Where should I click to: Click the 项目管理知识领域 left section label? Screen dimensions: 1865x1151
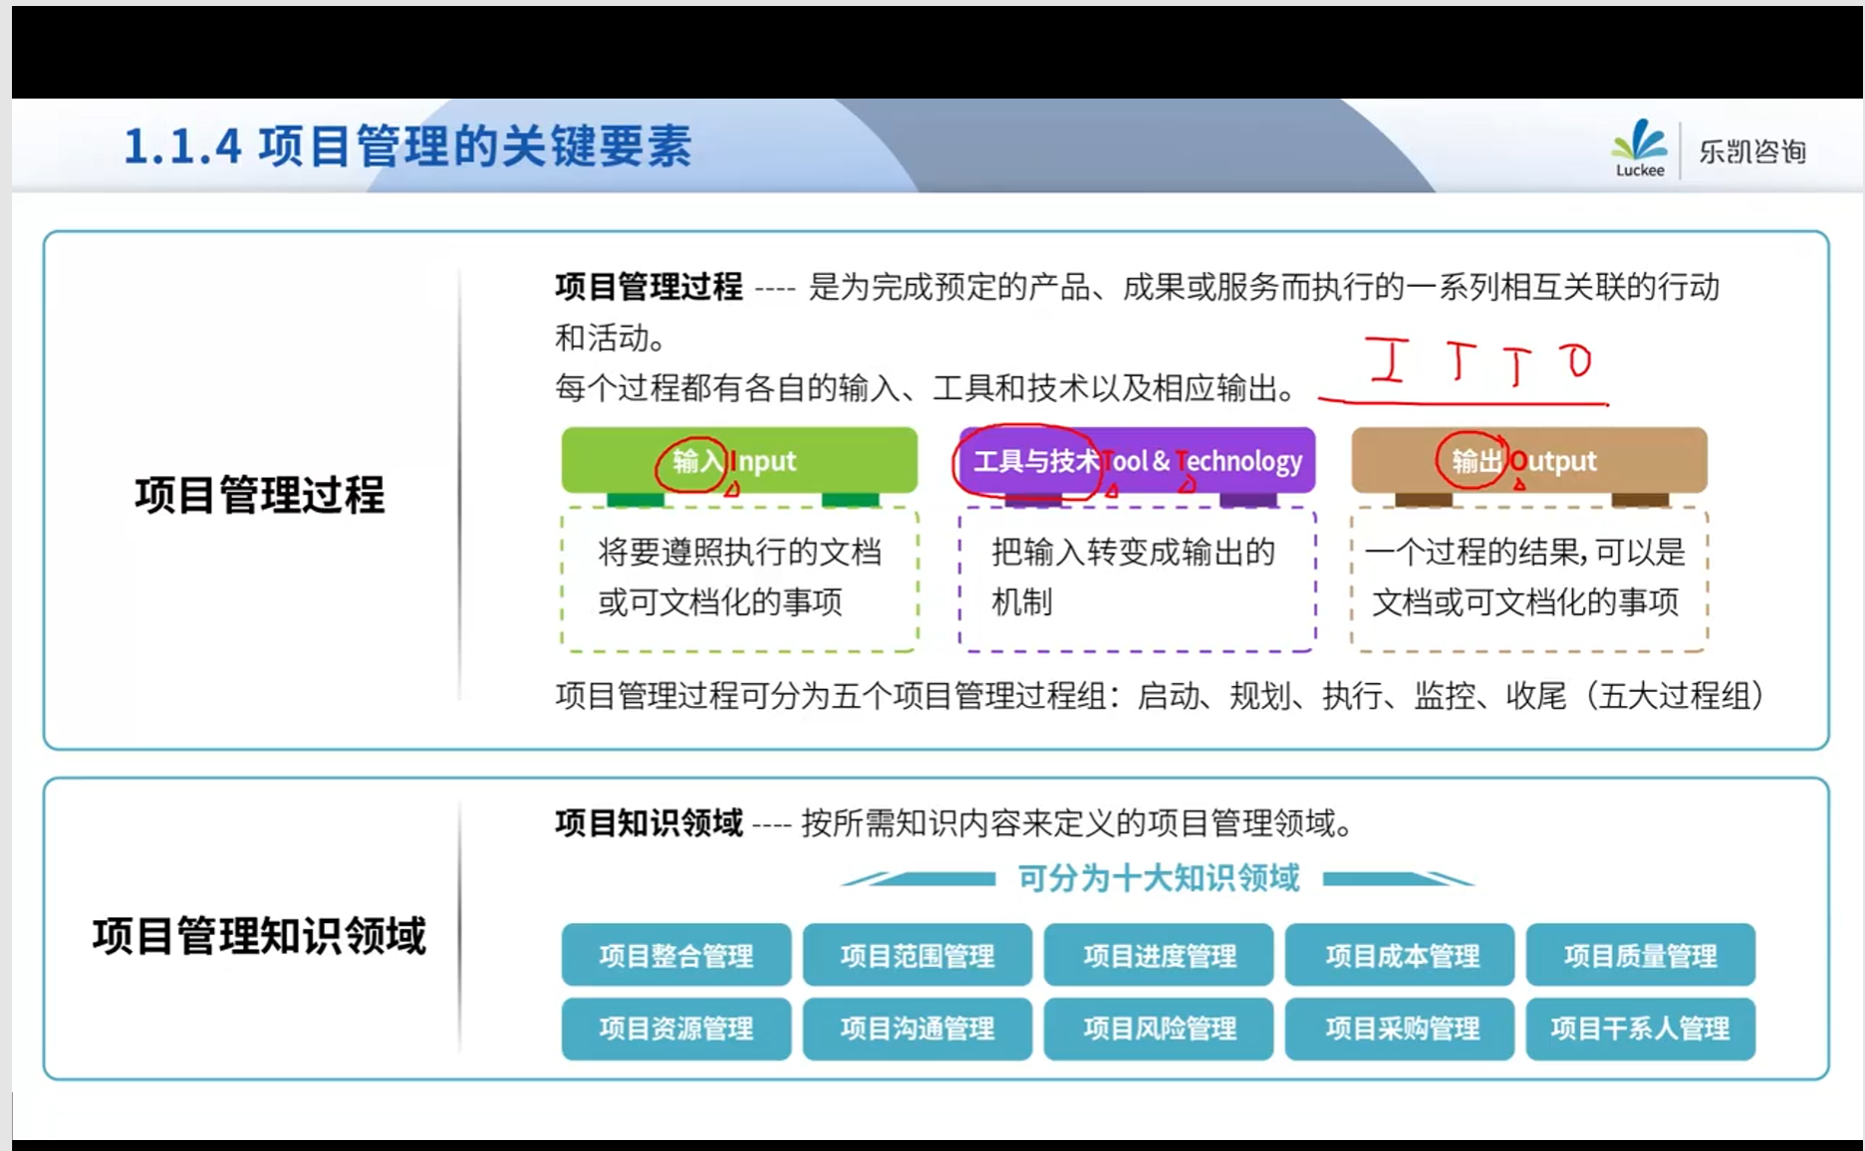coord(259,936)
